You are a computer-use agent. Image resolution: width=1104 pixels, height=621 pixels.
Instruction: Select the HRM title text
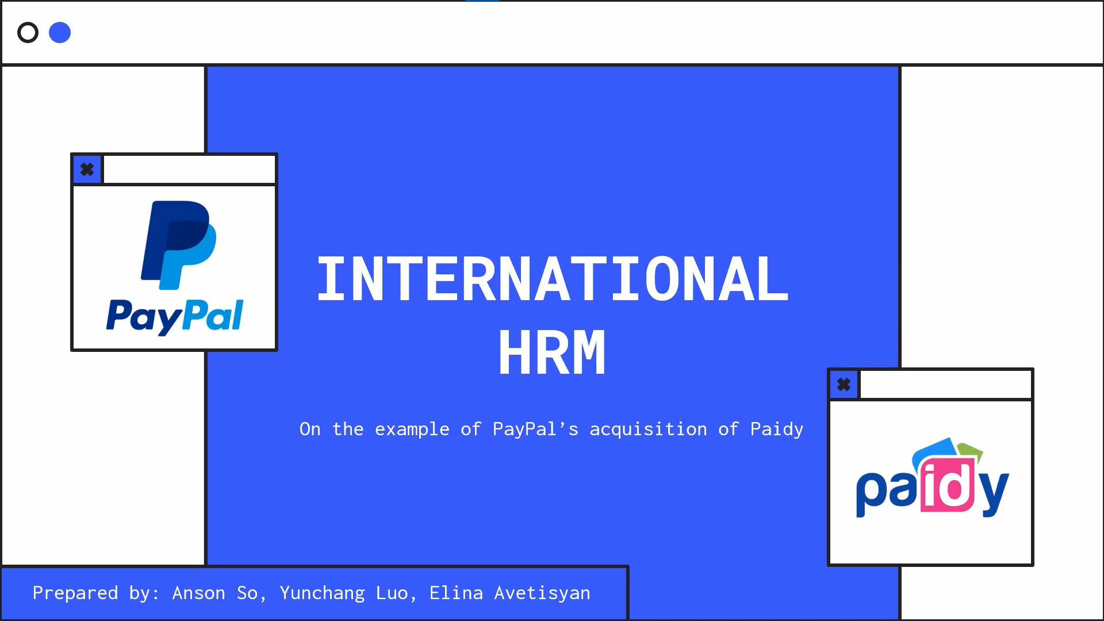pos(552,352)
